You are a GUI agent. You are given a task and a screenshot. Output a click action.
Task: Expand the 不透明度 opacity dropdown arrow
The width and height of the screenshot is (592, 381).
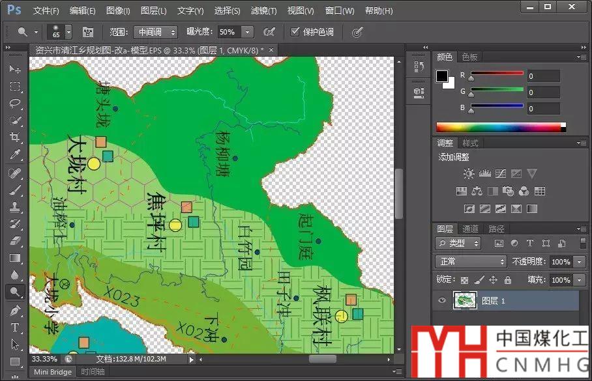(580, 262)
